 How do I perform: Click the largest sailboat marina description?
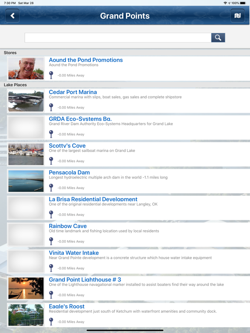tap(92, 150)
